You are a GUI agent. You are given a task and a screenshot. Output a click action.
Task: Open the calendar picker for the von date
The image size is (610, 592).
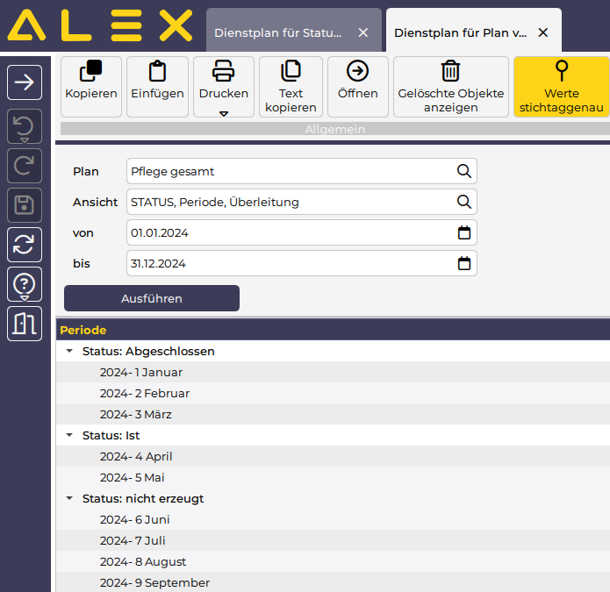(464, 233)
